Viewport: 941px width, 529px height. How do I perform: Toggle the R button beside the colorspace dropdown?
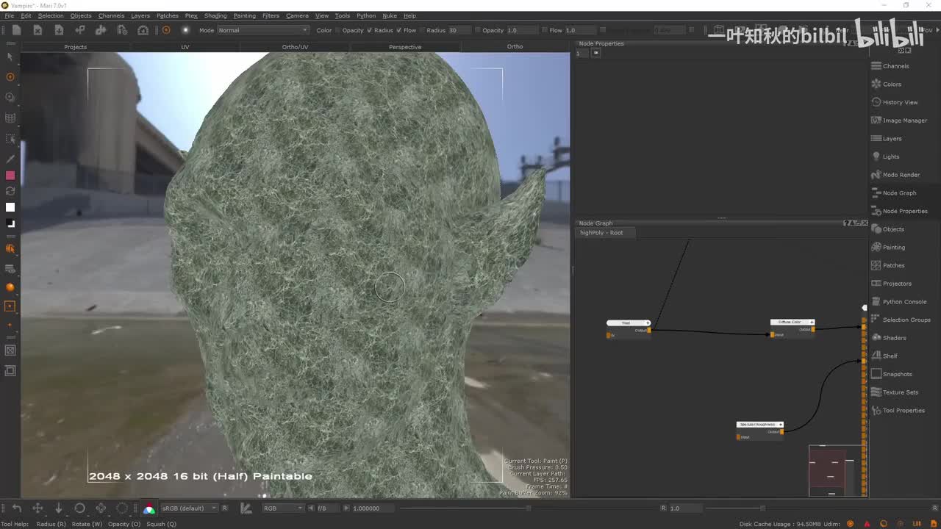[225, 508]
